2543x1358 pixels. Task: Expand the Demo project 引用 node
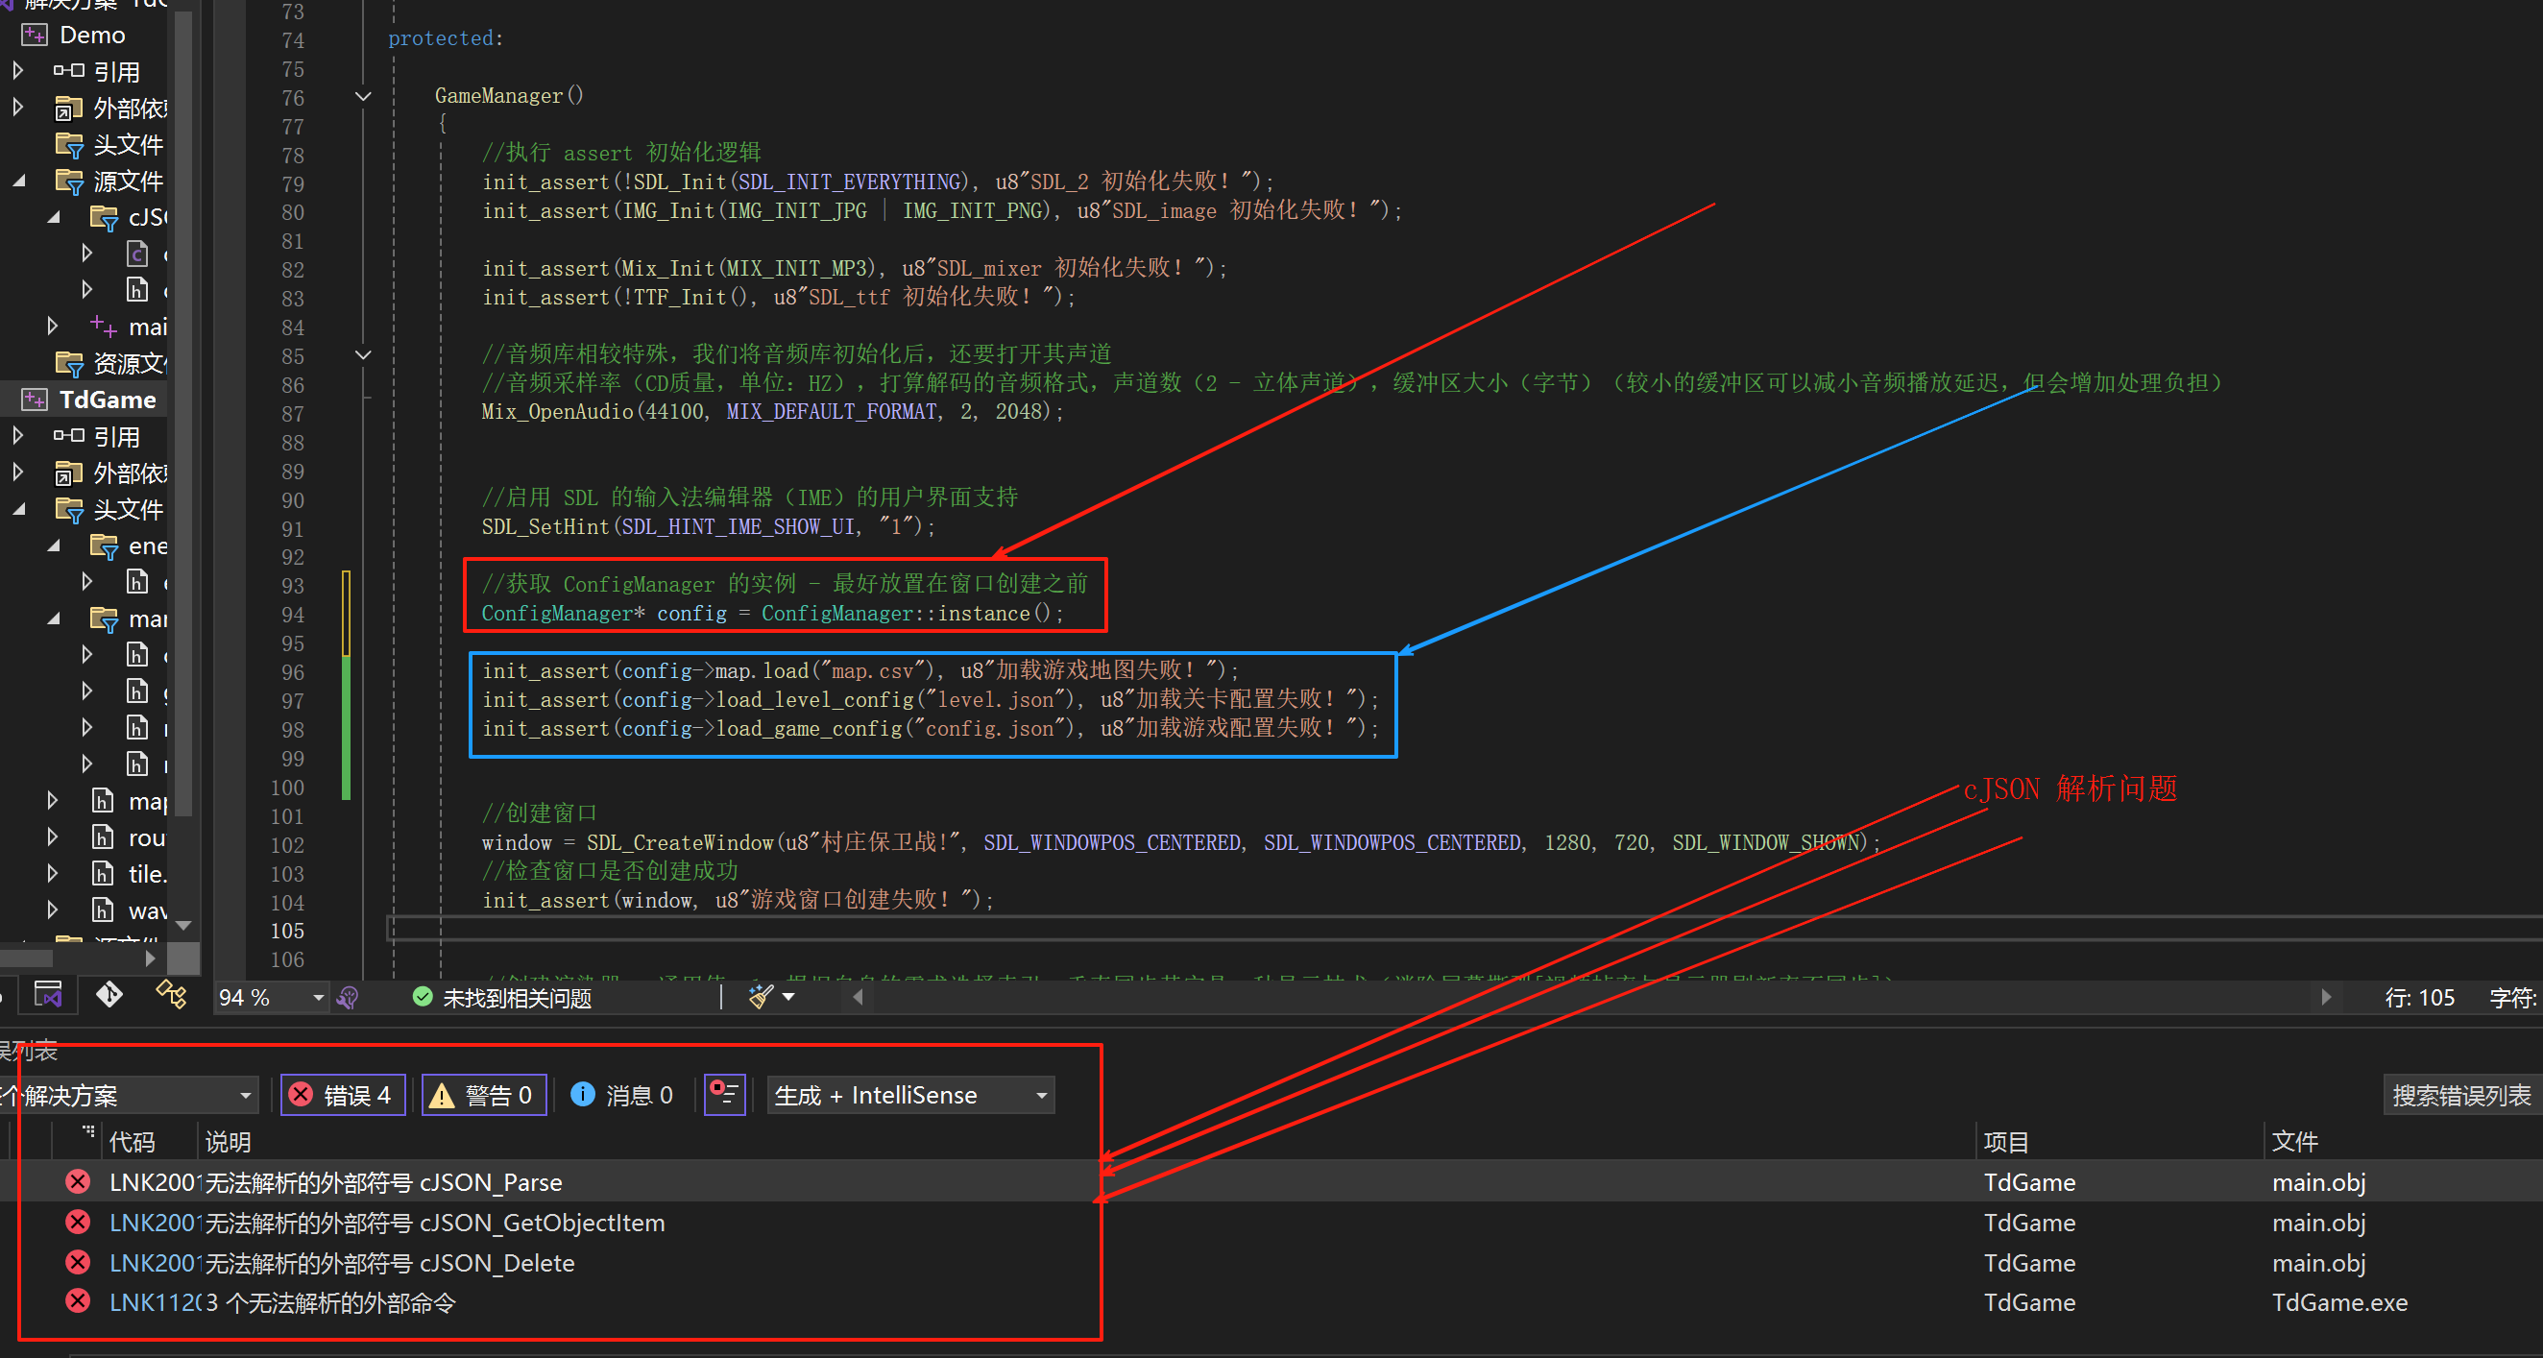click(18, 71)
